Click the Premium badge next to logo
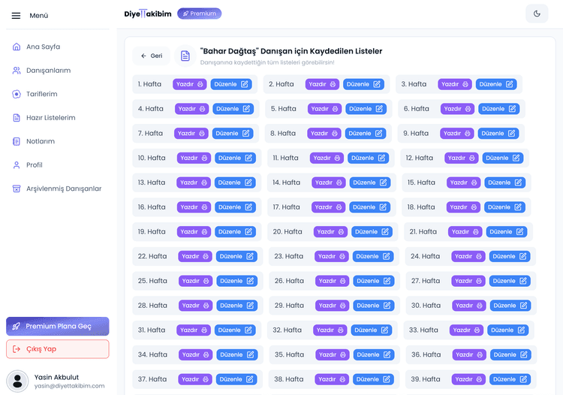 click(x=199, y=14)
